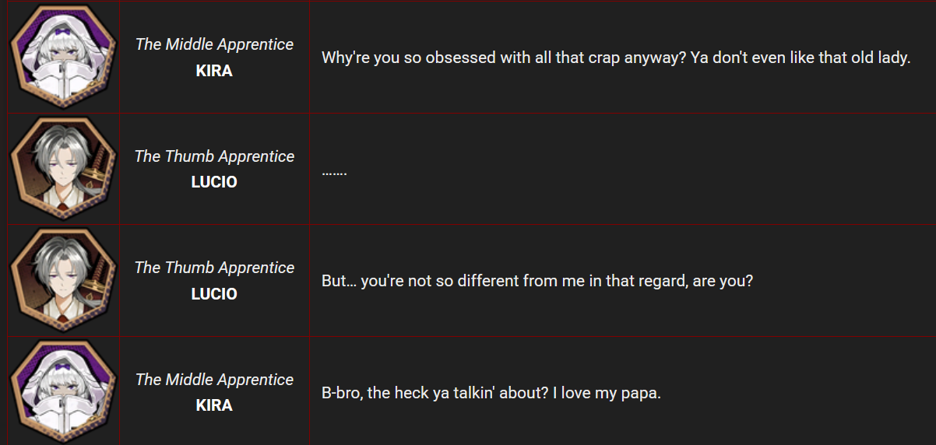Click LUCIO name beside 'not so different' line

214,294
